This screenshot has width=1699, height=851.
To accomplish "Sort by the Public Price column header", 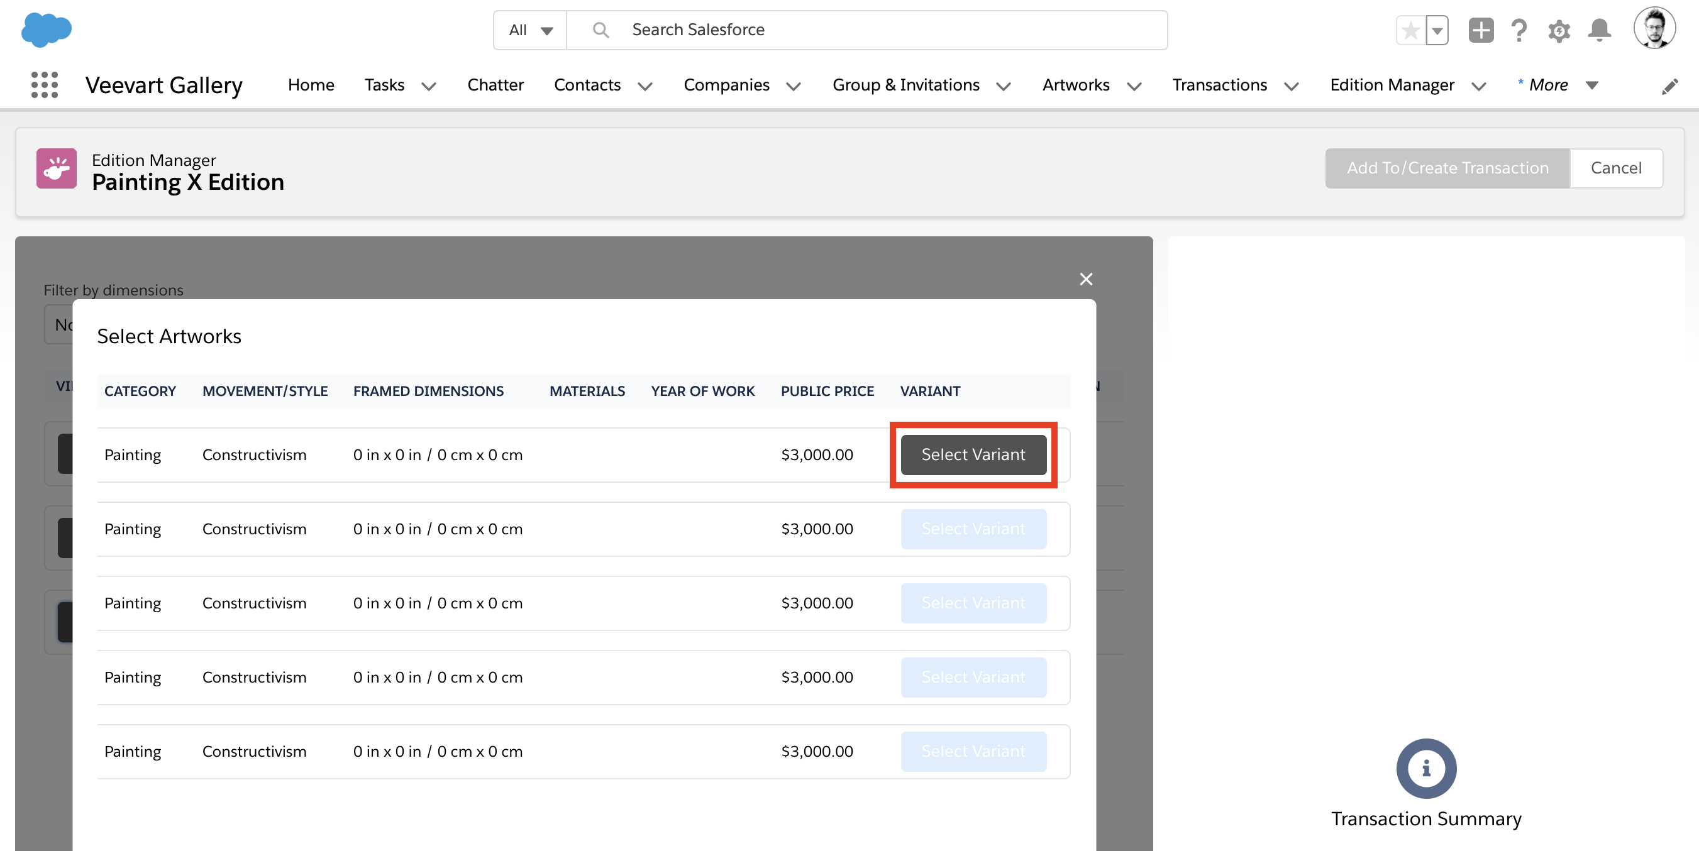I will [x=827, y=391].
